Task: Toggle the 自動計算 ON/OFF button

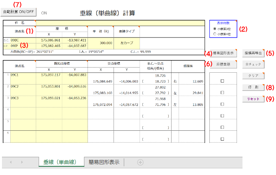Action: click(x=19, y=12)
